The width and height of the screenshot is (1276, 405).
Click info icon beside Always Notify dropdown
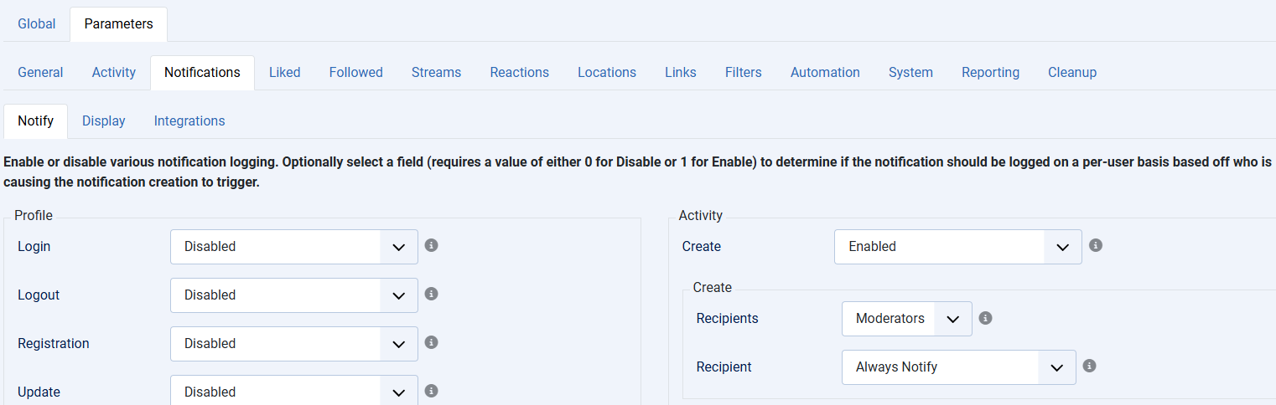click(x=1090, y=366)
